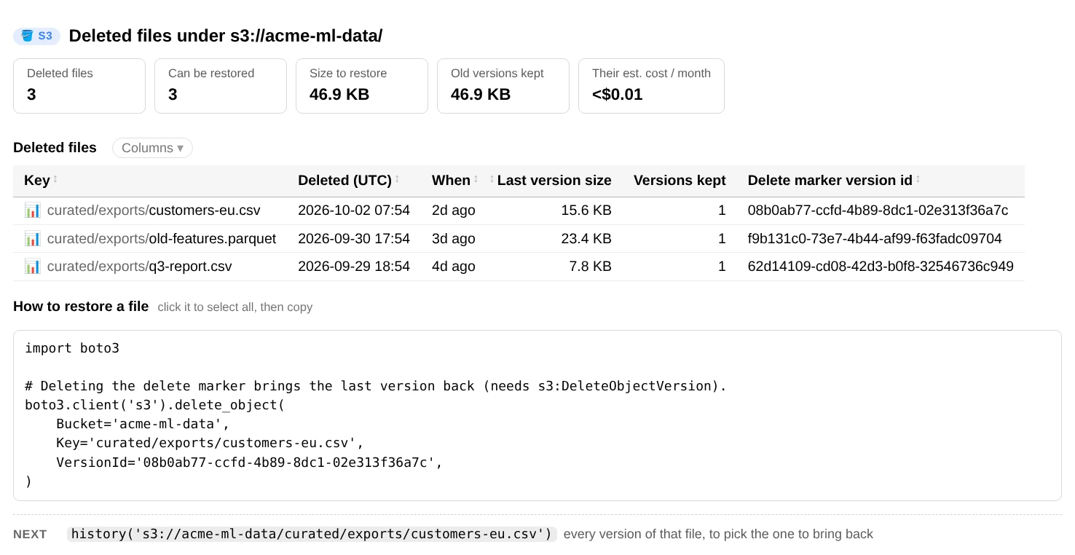Click the hint "click it to select all, then copy"

click(x=235, y=307)
